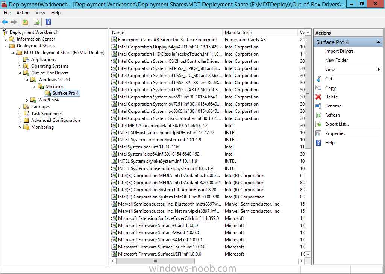
Task: Sort by the Manufacturer column header
Action: [260, 33]
